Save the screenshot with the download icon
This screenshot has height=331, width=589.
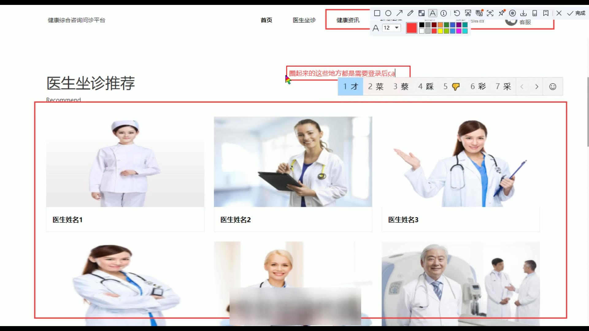523,13
